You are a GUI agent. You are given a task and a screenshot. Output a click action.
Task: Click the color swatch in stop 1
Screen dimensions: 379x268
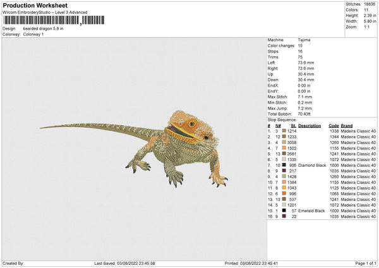click(x=285, y=131)
